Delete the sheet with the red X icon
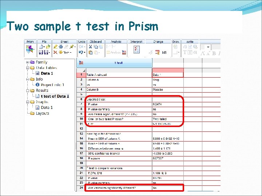Viewport: 262px width, 196px height. click(x=55, y=52)
